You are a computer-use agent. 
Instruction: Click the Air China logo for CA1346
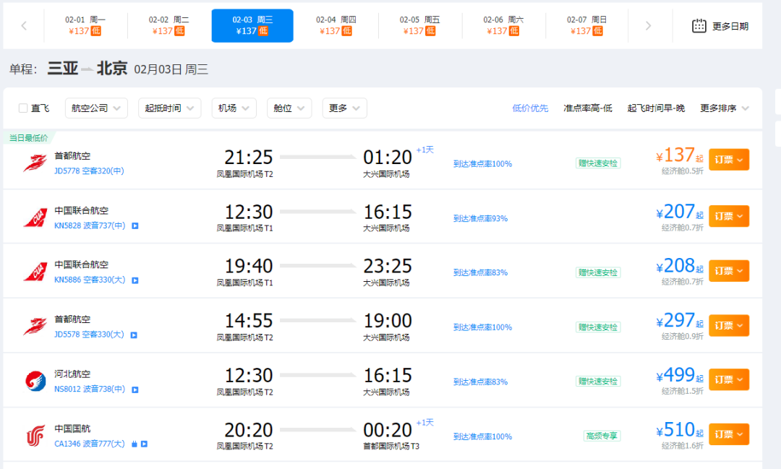click(33, 433)
